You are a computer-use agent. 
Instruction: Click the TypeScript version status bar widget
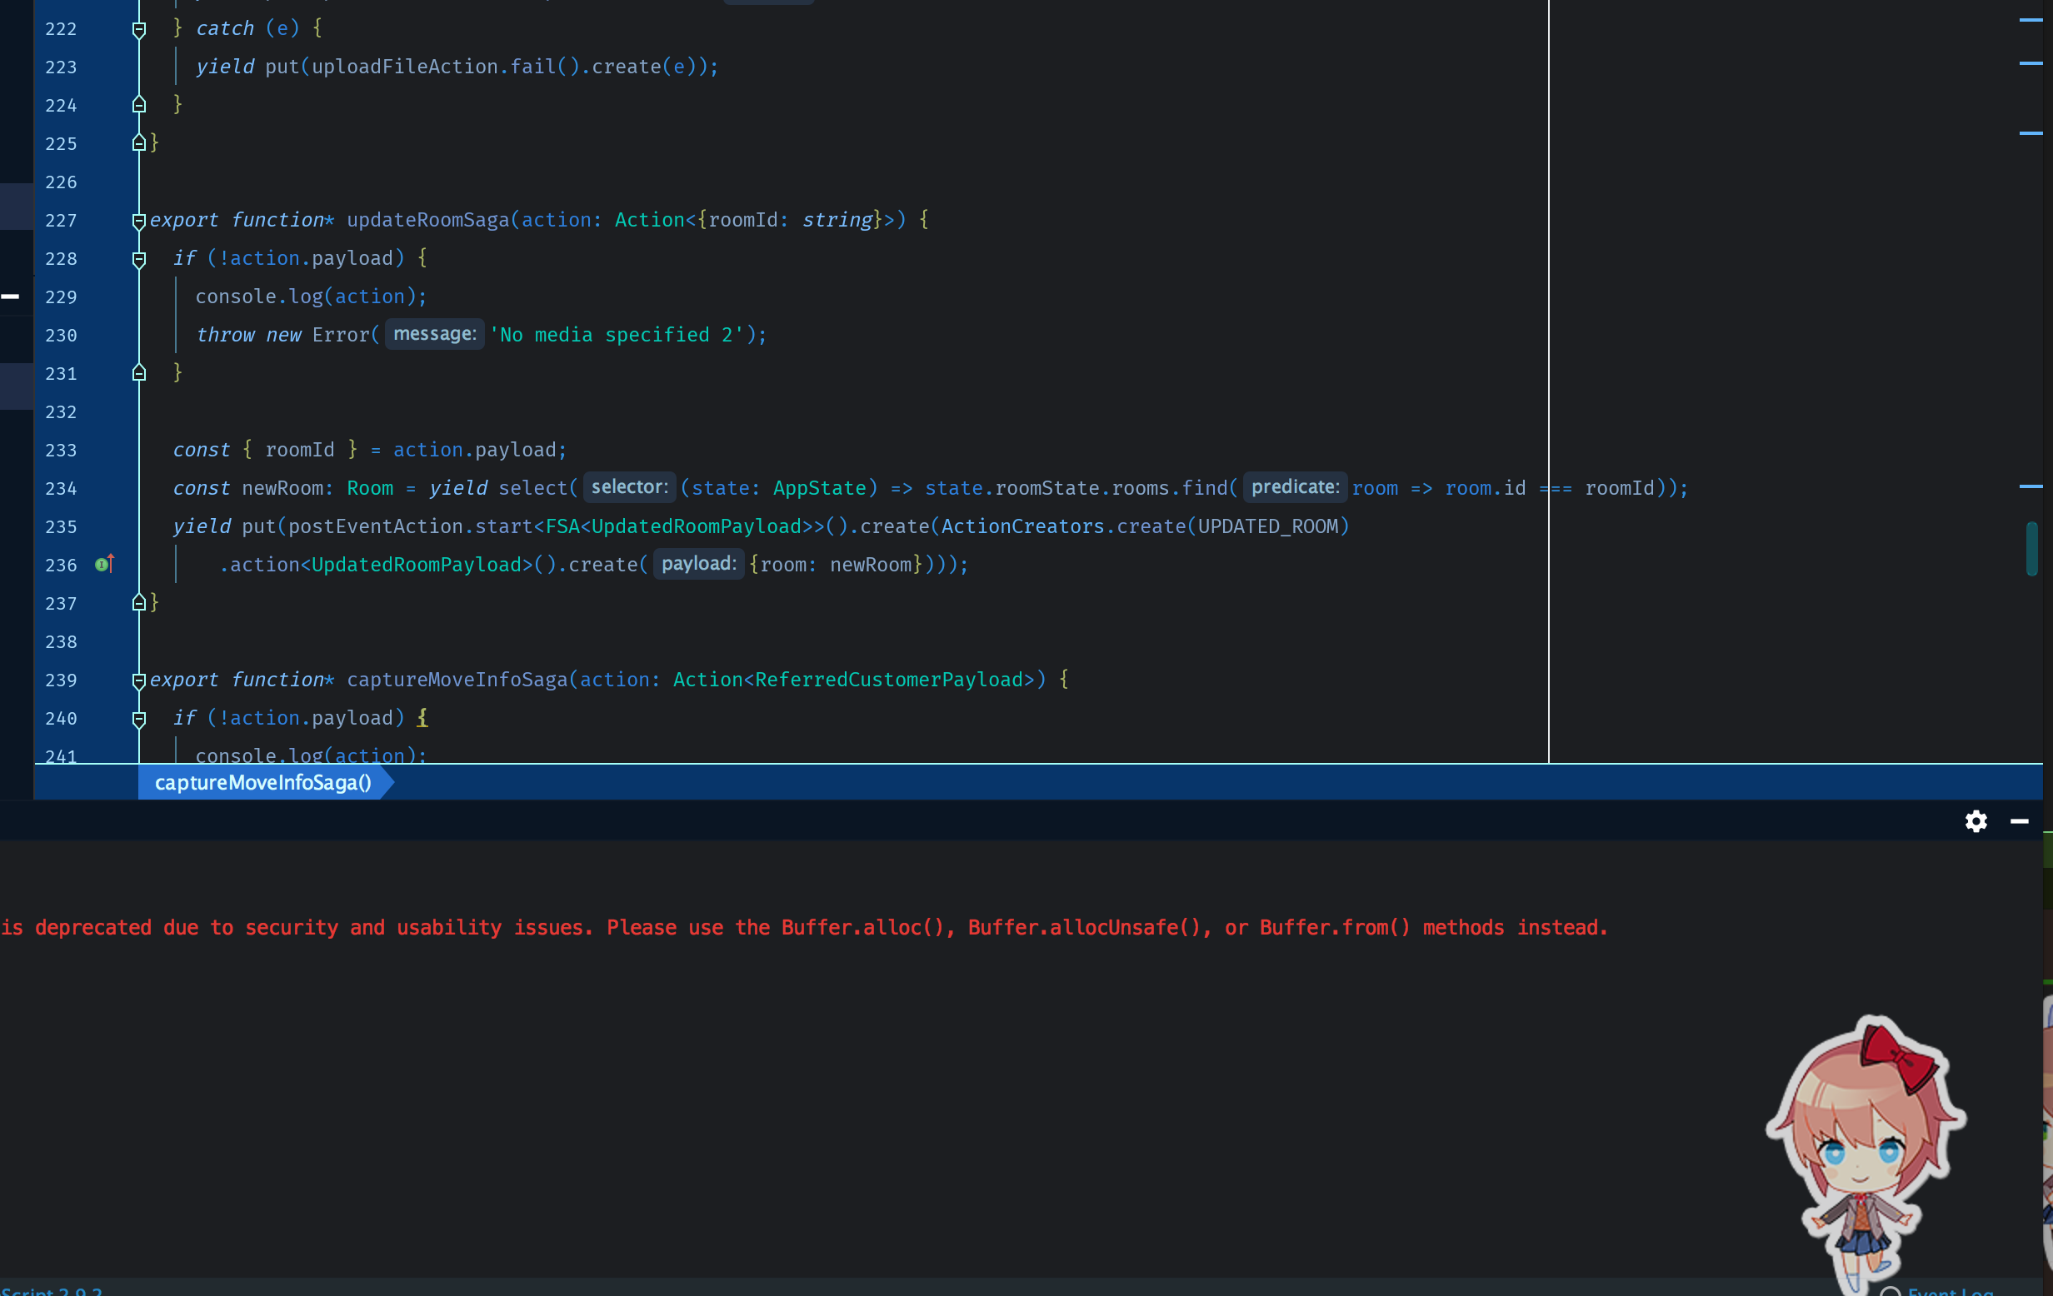tap(51, 1290)
